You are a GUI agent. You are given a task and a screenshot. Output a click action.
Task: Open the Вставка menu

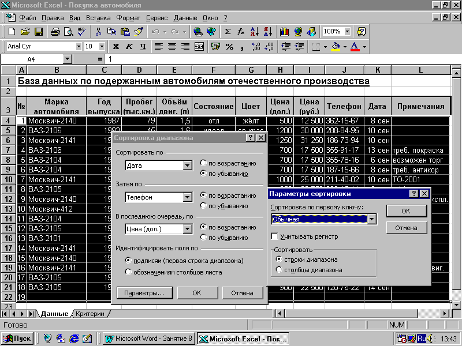[98, 18]
